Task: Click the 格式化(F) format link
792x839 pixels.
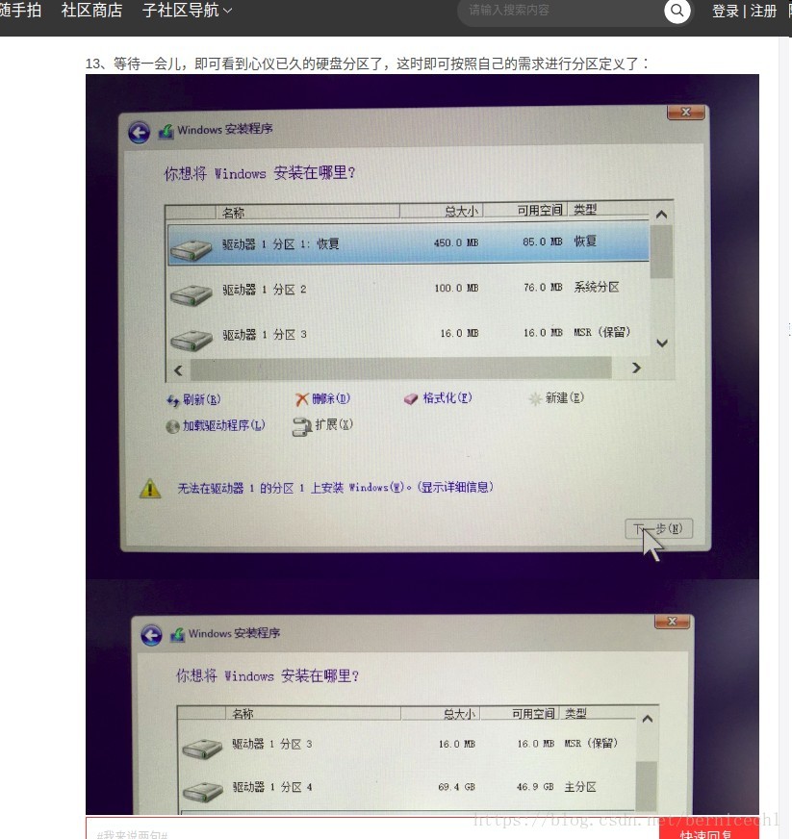Action: 438,398
